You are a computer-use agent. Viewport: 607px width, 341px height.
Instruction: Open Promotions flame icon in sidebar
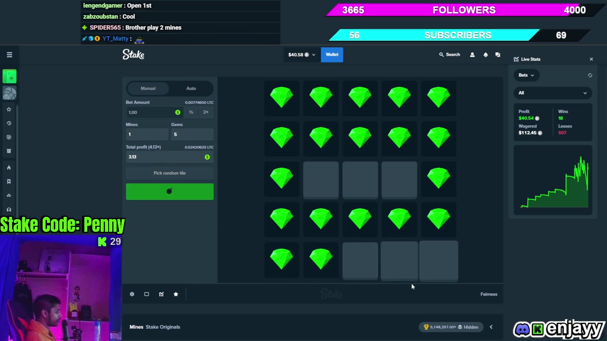(x=9, y=168)
